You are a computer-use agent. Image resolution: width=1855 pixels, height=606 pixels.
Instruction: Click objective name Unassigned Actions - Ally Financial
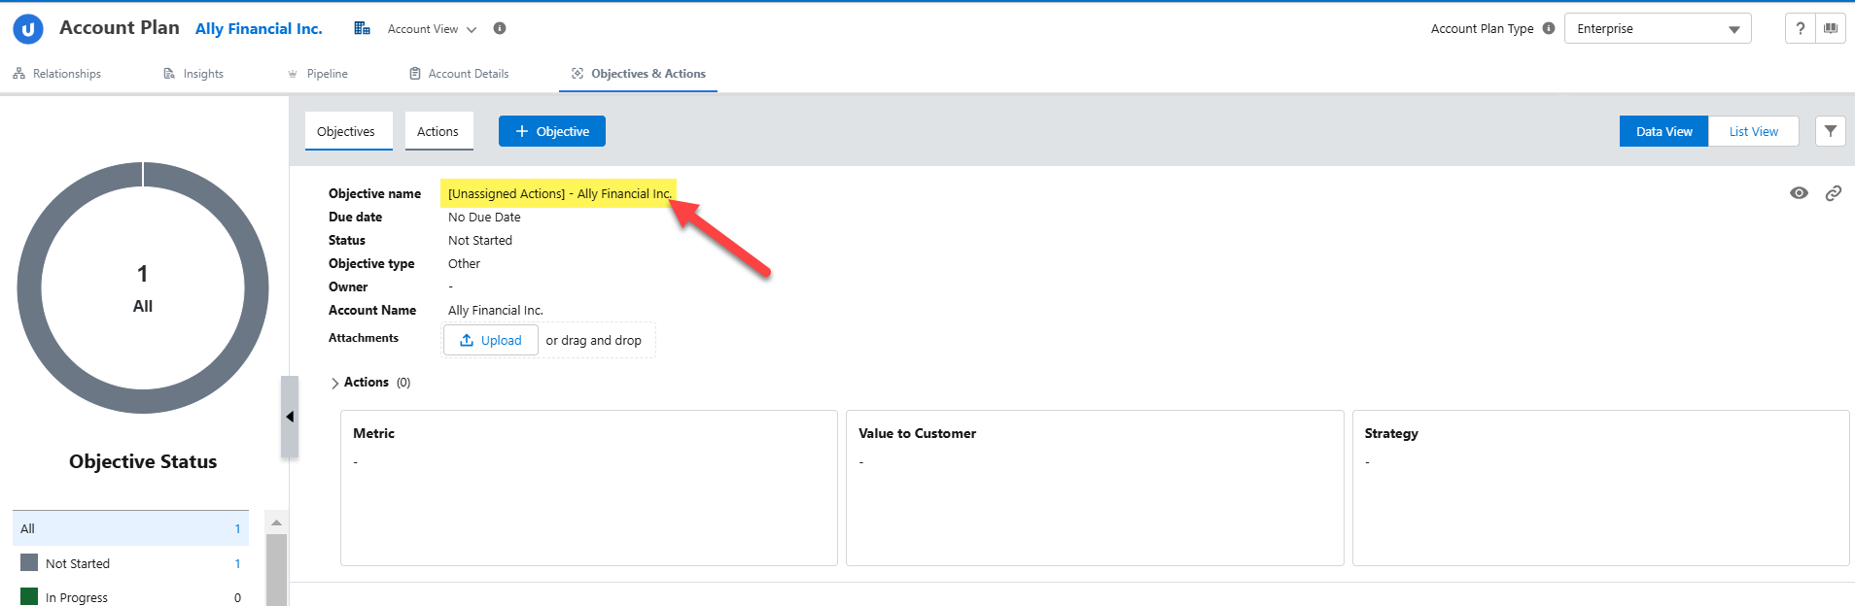[x=560, y=193]
